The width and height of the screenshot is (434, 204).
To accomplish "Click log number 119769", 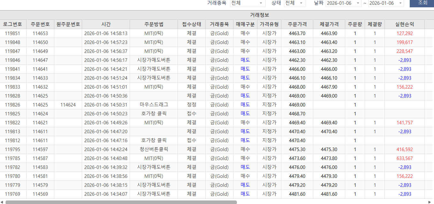I will (12, 194).
